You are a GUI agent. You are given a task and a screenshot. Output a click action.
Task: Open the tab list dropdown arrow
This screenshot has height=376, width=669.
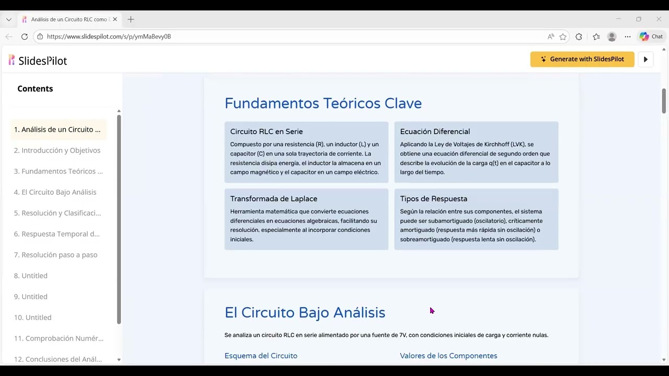(9, 19)
